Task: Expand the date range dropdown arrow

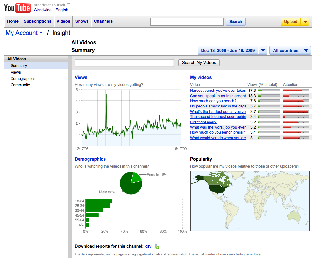Action: (263, 50)
